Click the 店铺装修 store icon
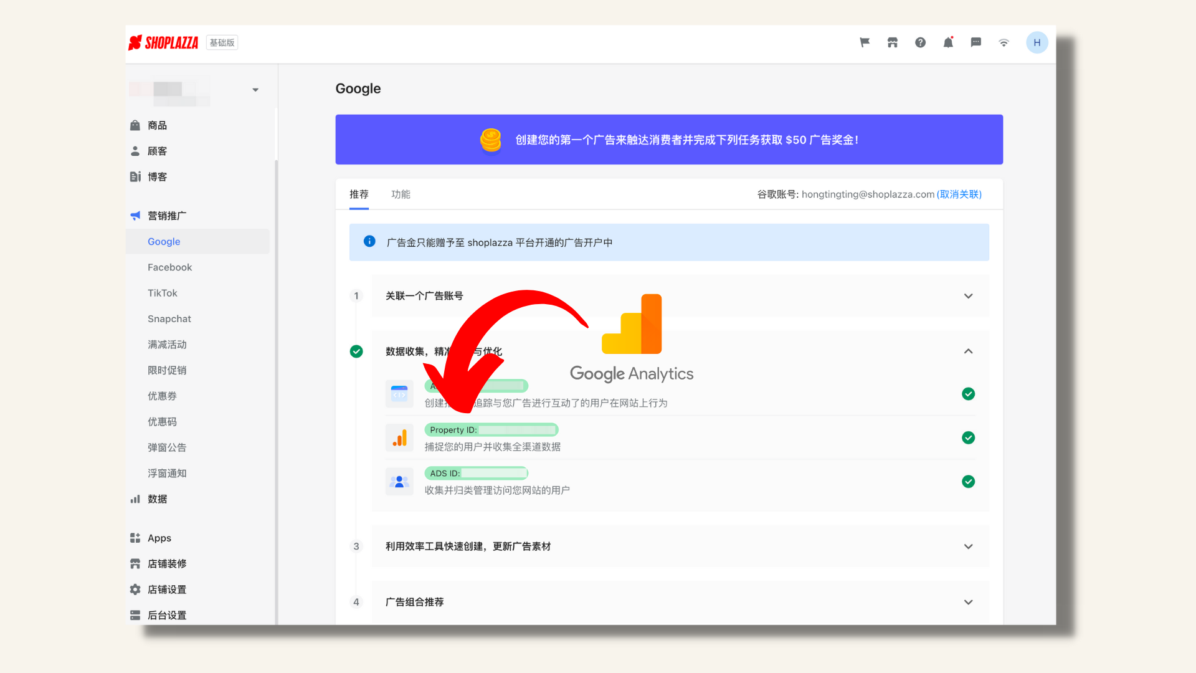 [135, 563]
